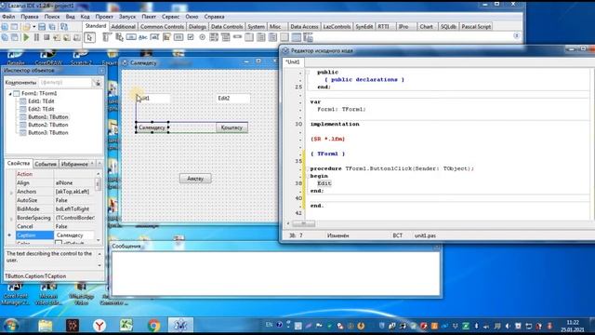The height and width of the screenshot is (335, 595).
Task: Select the TLabel 'Abc' component icon
Action: [x=143, y=37]
